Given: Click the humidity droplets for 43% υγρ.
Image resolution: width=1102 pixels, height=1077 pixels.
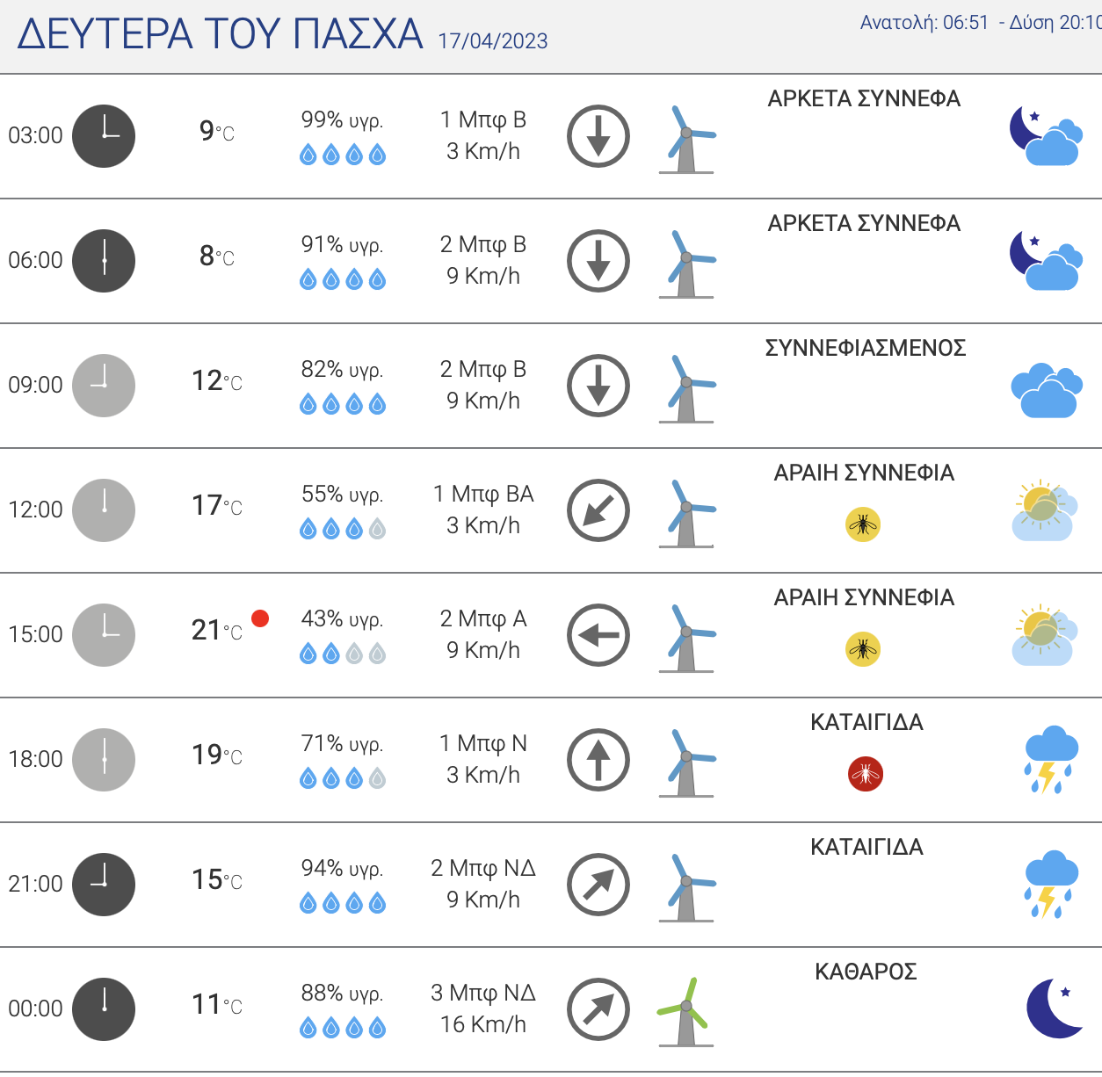Looking at the screenshot, I should click(x=343, y=654).
